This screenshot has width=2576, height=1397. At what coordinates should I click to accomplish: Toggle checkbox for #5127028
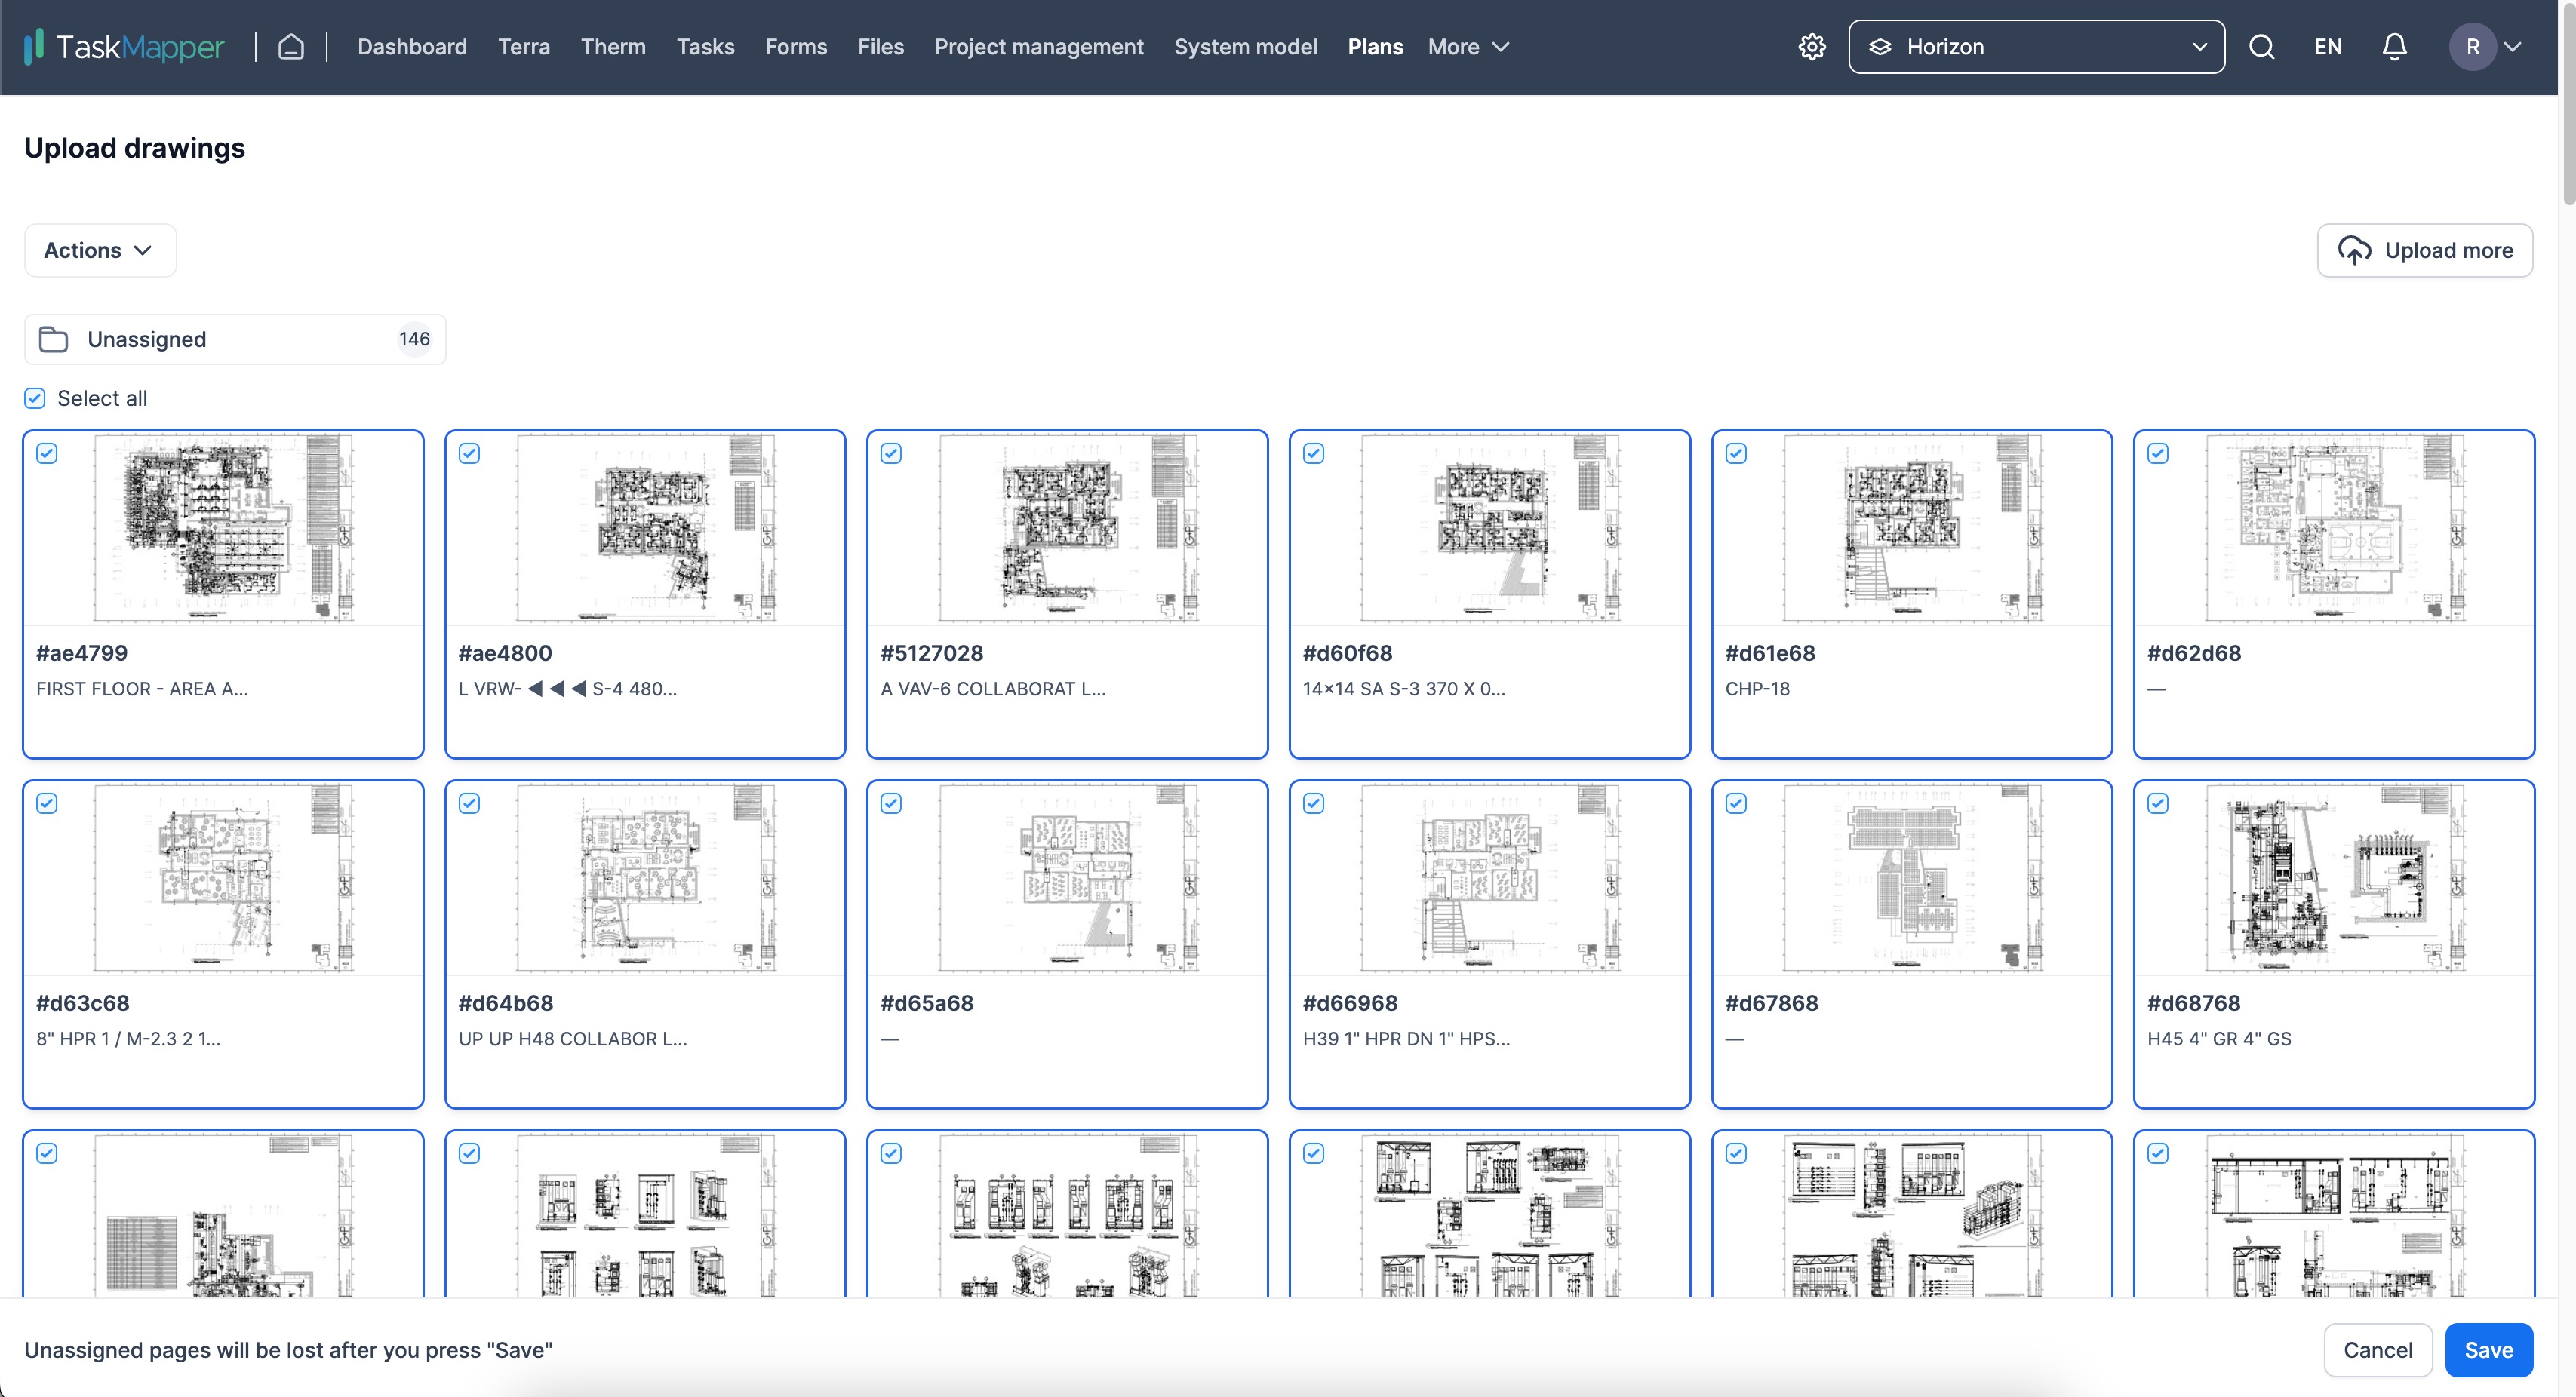pyautogui.click(x=891, y=454)
